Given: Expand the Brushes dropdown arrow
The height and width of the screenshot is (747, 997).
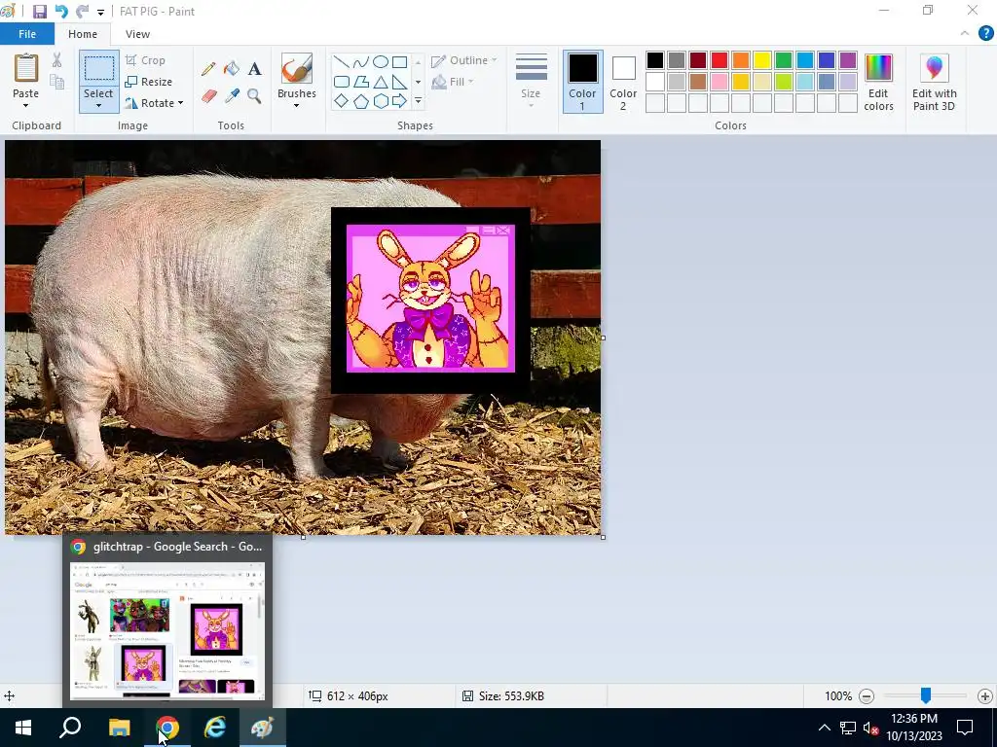Looking at the screenshot, I should point(296,105).
